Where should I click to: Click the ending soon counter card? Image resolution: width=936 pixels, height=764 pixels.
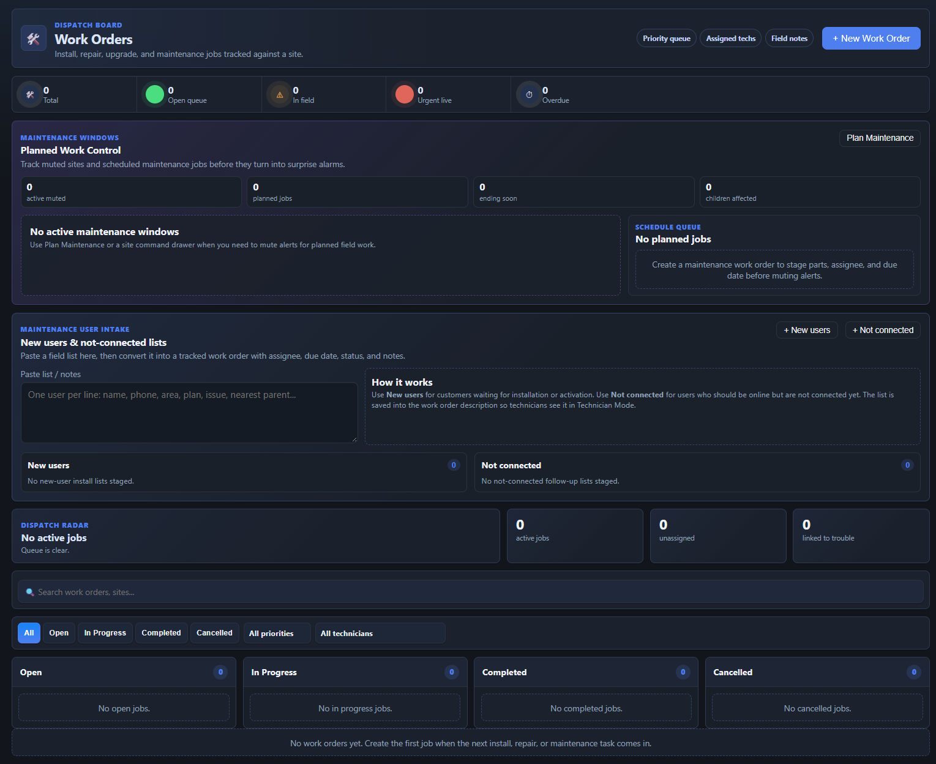pyautogui.click(x=584, y=192)
